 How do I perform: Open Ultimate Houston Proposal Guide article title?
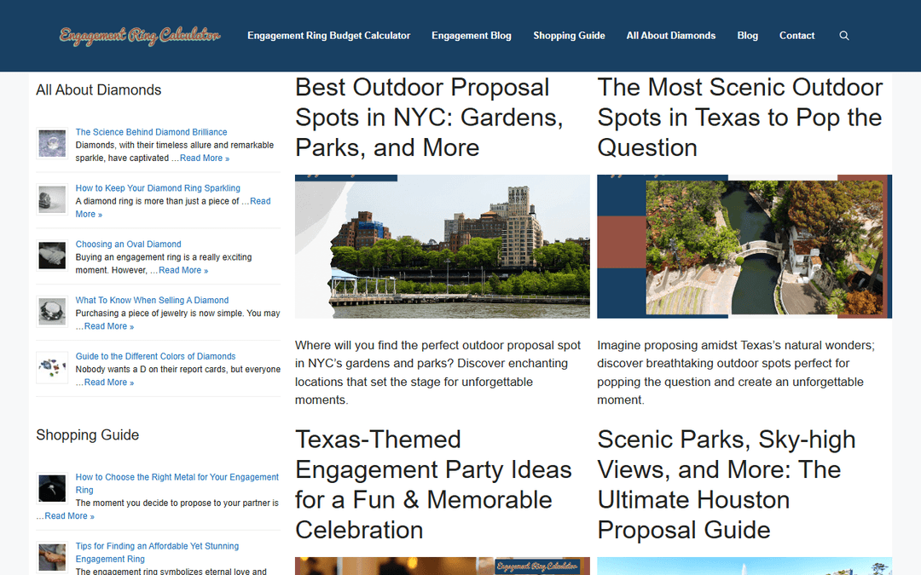click(726, 485)
